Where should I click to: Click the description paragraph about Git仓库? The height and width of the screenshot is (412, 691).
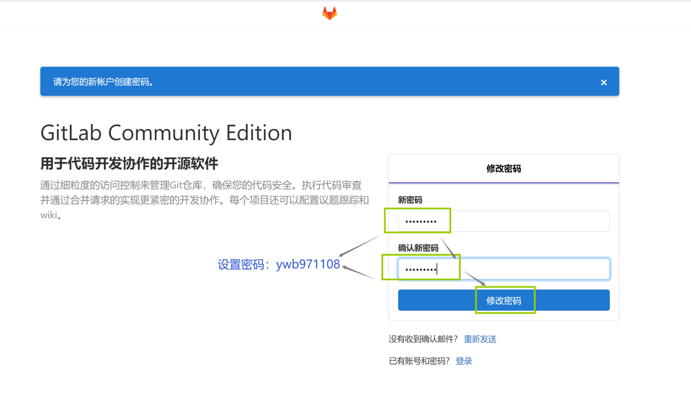(x=204, y=200)
